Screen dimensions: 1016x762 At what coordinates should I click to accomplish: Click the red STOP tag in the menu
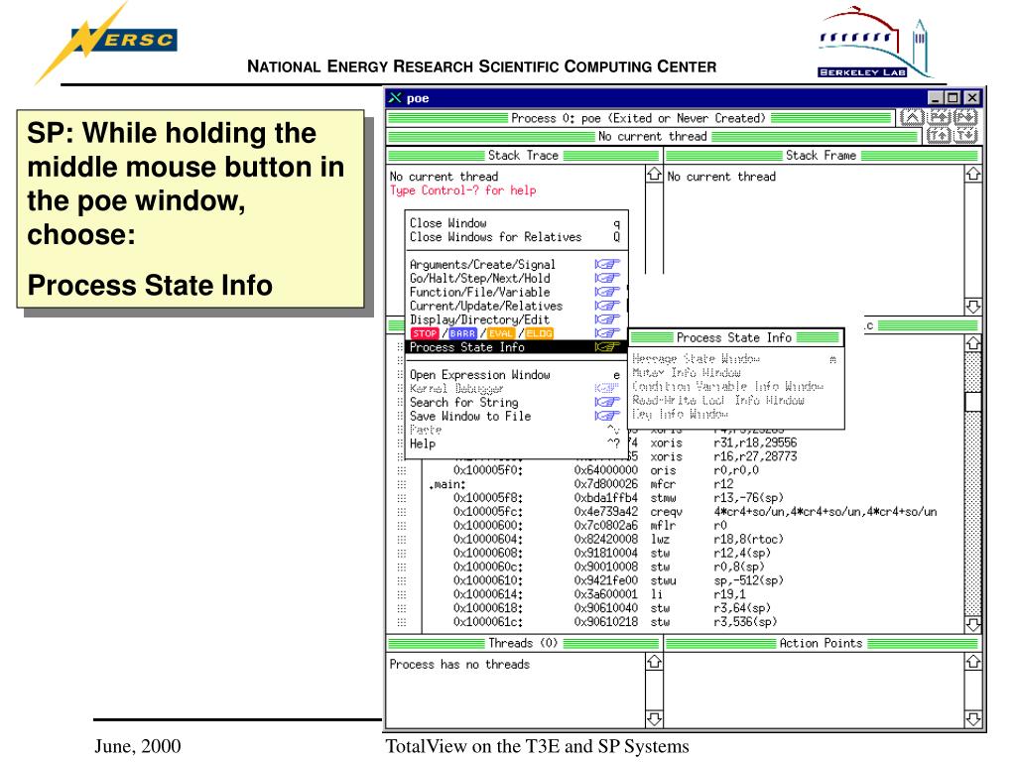pyautogui.click(x=425, y=333)
